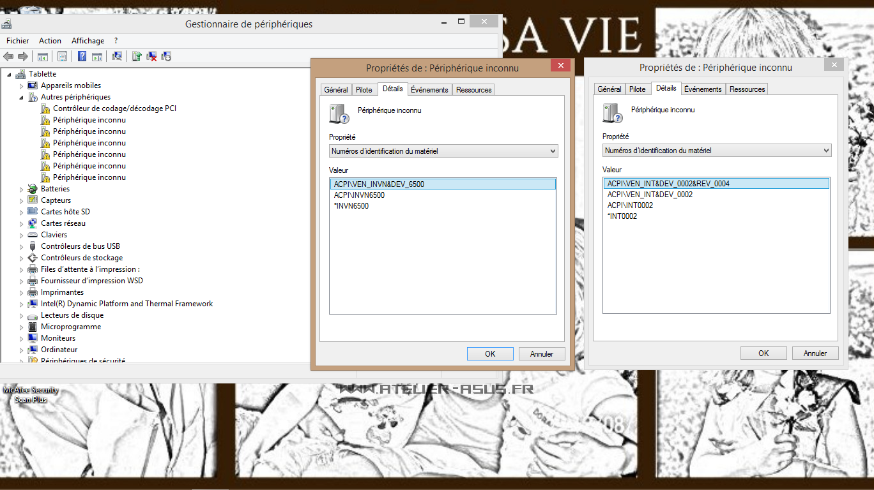The image size is (874, 490).
Task: Click the uninstall device icon with red X
Action: 151,56
